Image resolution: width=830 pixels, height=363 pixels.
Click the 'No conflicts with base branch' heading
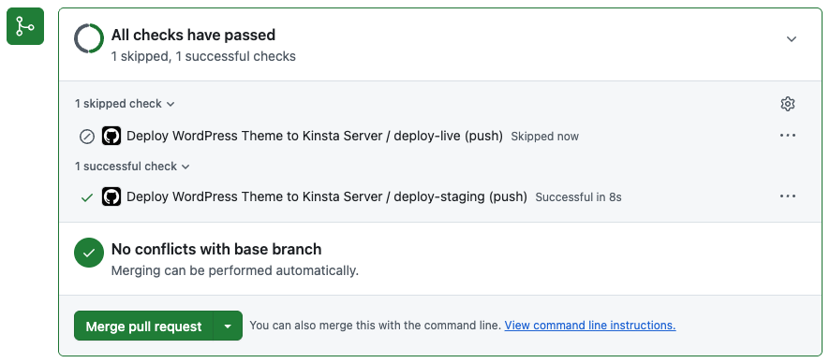216,250
